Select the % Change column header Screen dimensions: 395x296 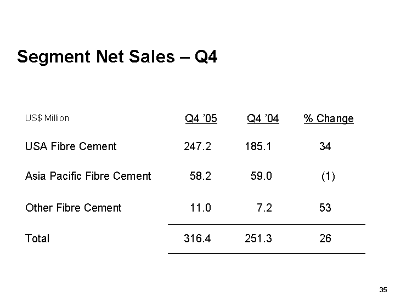pyautogui.click(x=329, y=118)
